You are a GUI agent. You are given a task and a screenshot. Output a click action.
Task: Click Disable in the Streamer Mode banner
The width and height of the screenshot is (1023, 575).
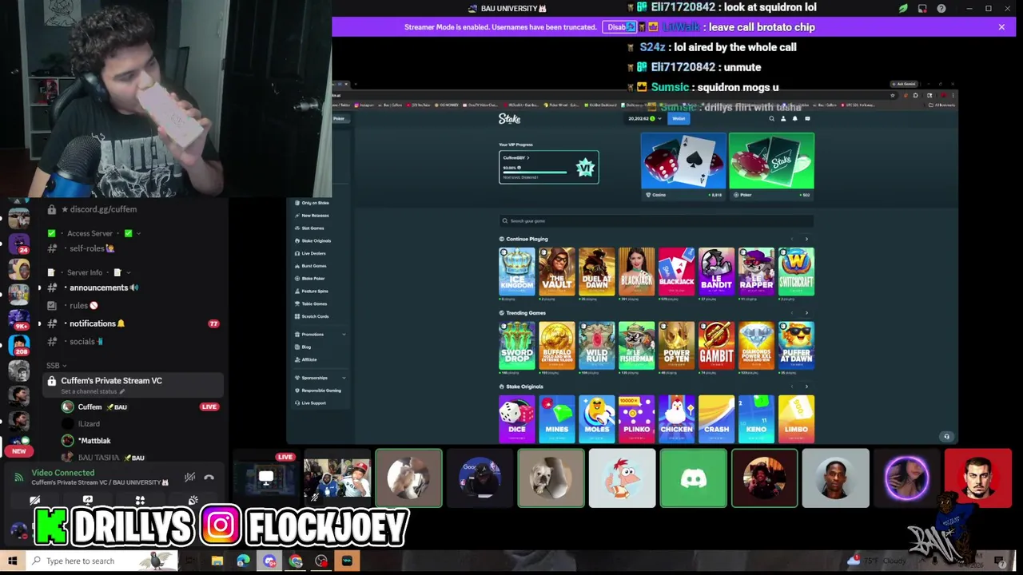(619, 27)
